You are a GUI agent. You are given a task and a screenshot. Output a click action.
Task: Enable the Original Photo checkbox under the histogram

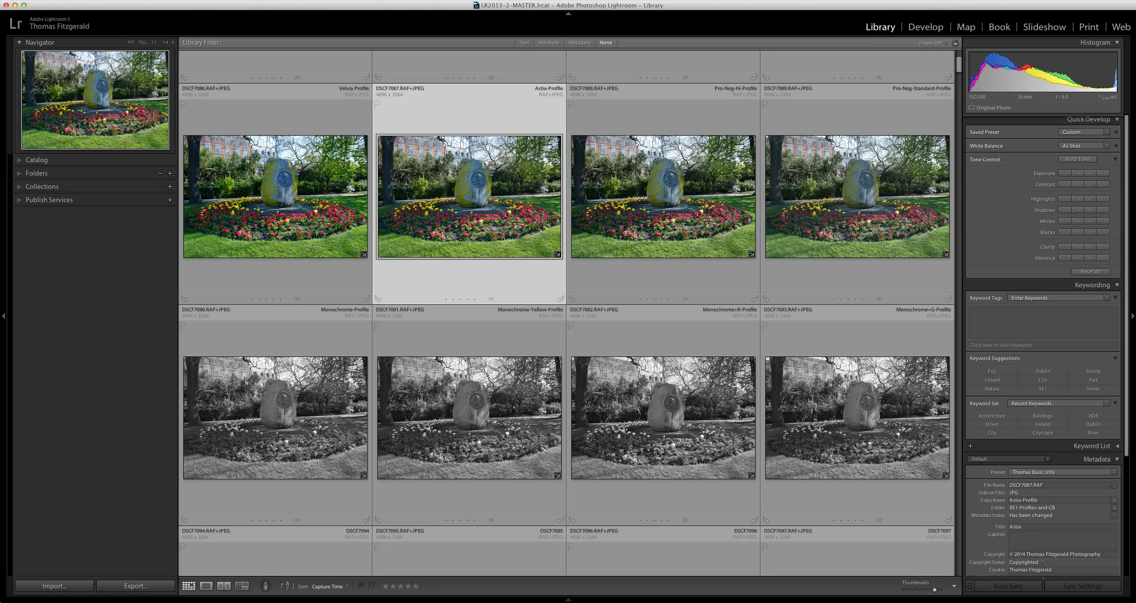[972, 108]
